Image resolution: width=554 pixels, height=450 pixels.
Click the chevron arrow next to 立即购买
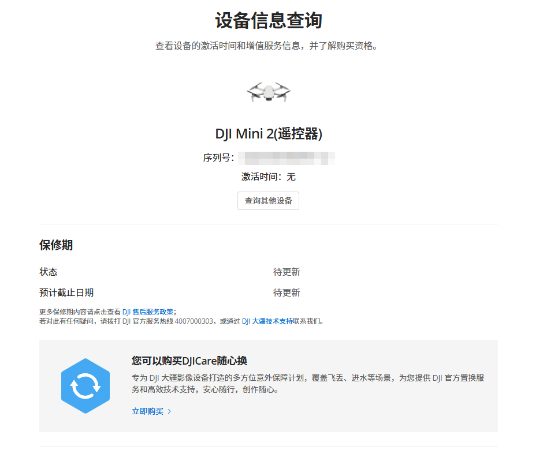tap(170, 411)
